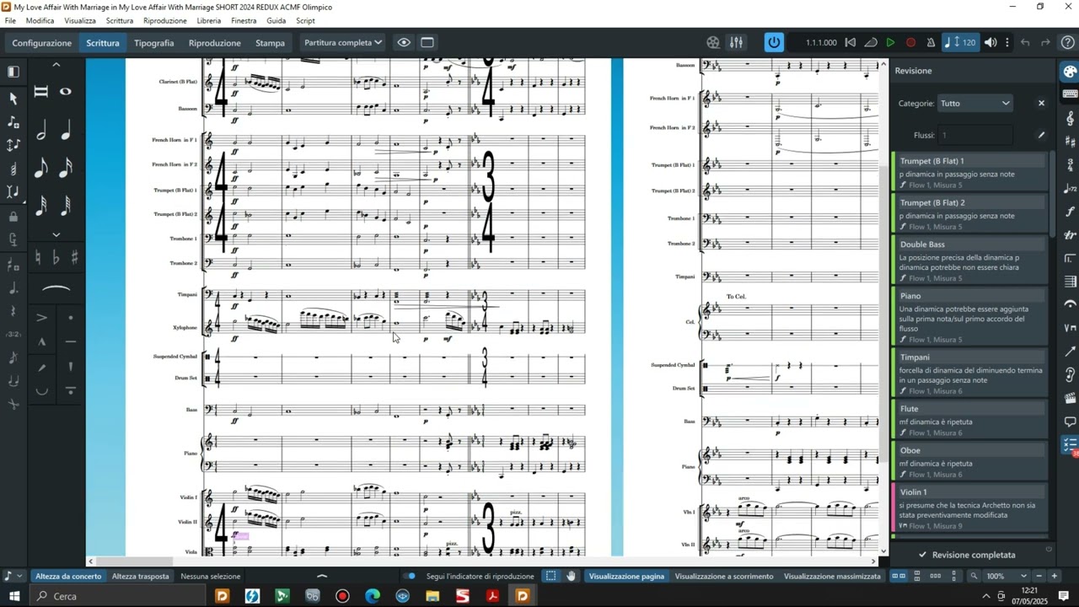Zoom out with the minus button
Viewport: 1079px width, 607px height.
click(1039, 577)
